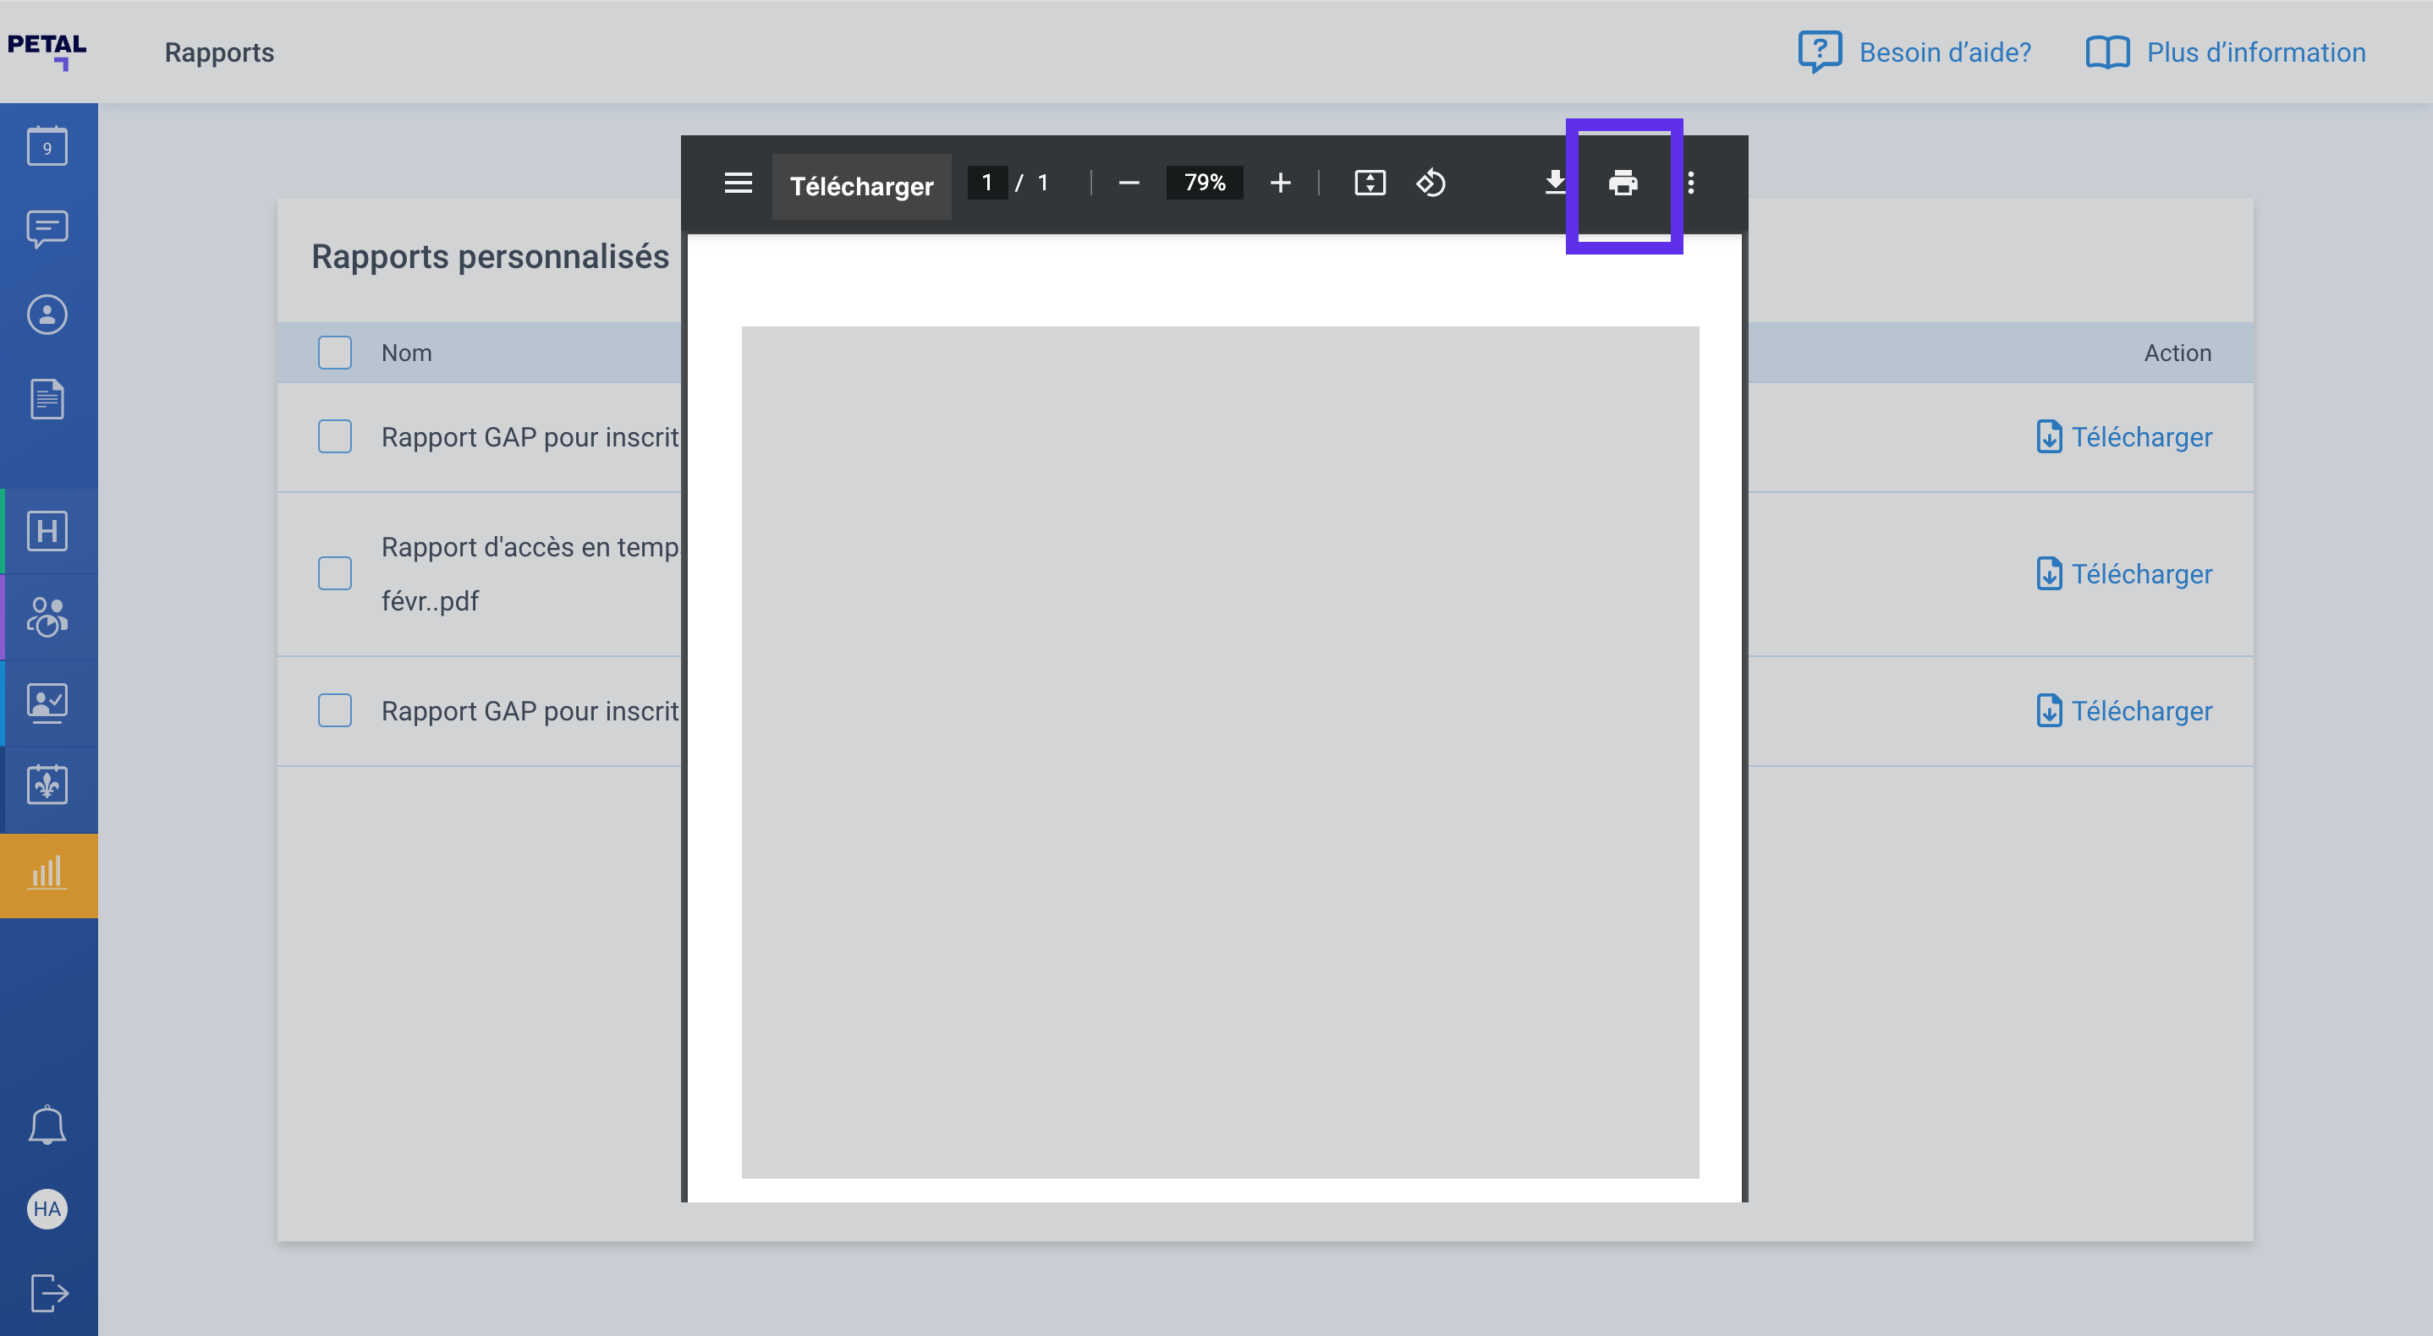Open the notifications bell icon
The height and width of the screenshot is (1336, 2433).
[47, 1124]
